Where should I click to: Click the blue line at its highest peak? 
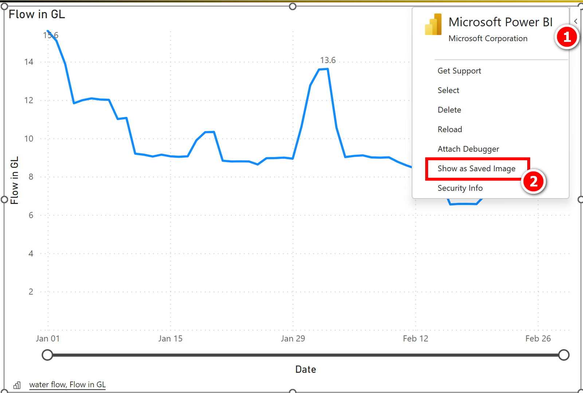click(x=324, y=69)
